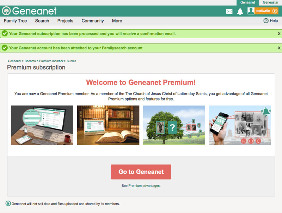282x213 pixels.
Task: Open the Premium advantages link
Action: 144,185
